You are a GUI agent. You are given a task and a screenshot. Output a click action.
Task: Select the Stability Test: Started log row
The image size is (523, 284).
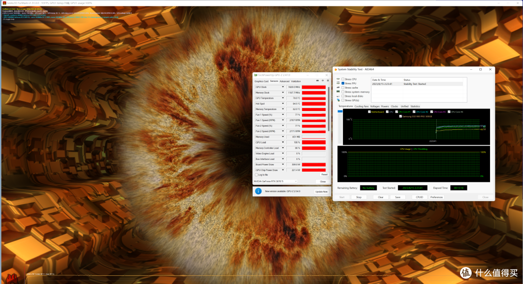tap(417, 84)
